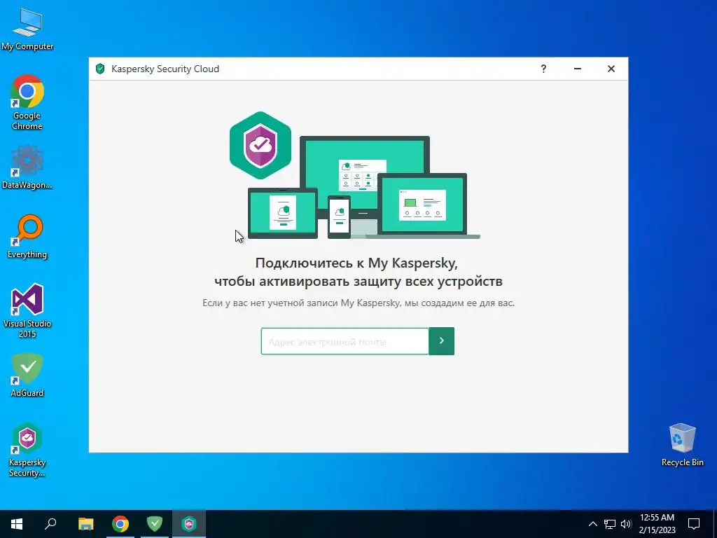This screenshot has height=538, width=717.
Task: Select the Everything search desktop shortcut
Action: coord(27,237)
